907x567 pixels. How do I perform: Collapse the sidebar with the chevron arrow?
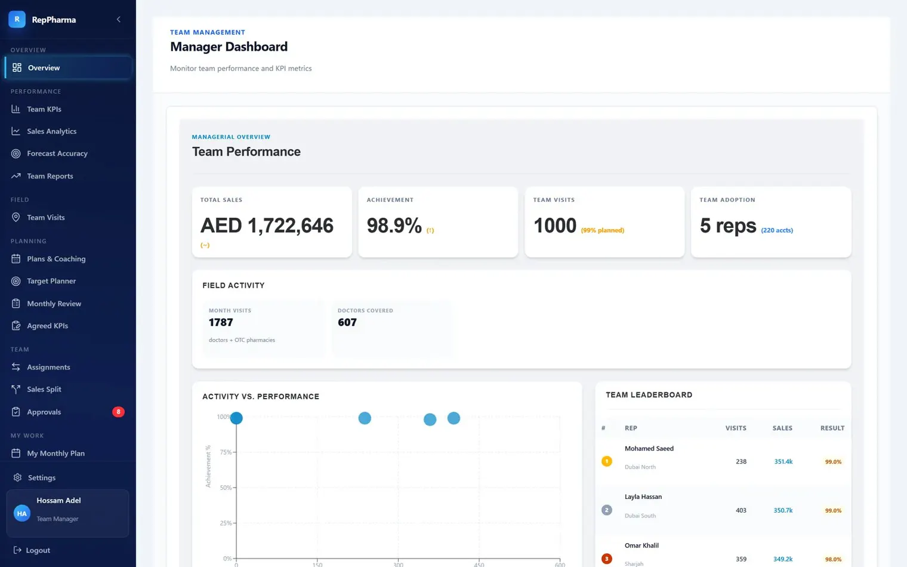coord(118,20)
